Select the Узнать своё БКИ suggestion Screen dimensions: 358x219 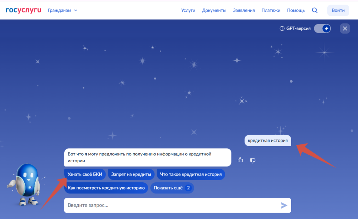[85, 174]
